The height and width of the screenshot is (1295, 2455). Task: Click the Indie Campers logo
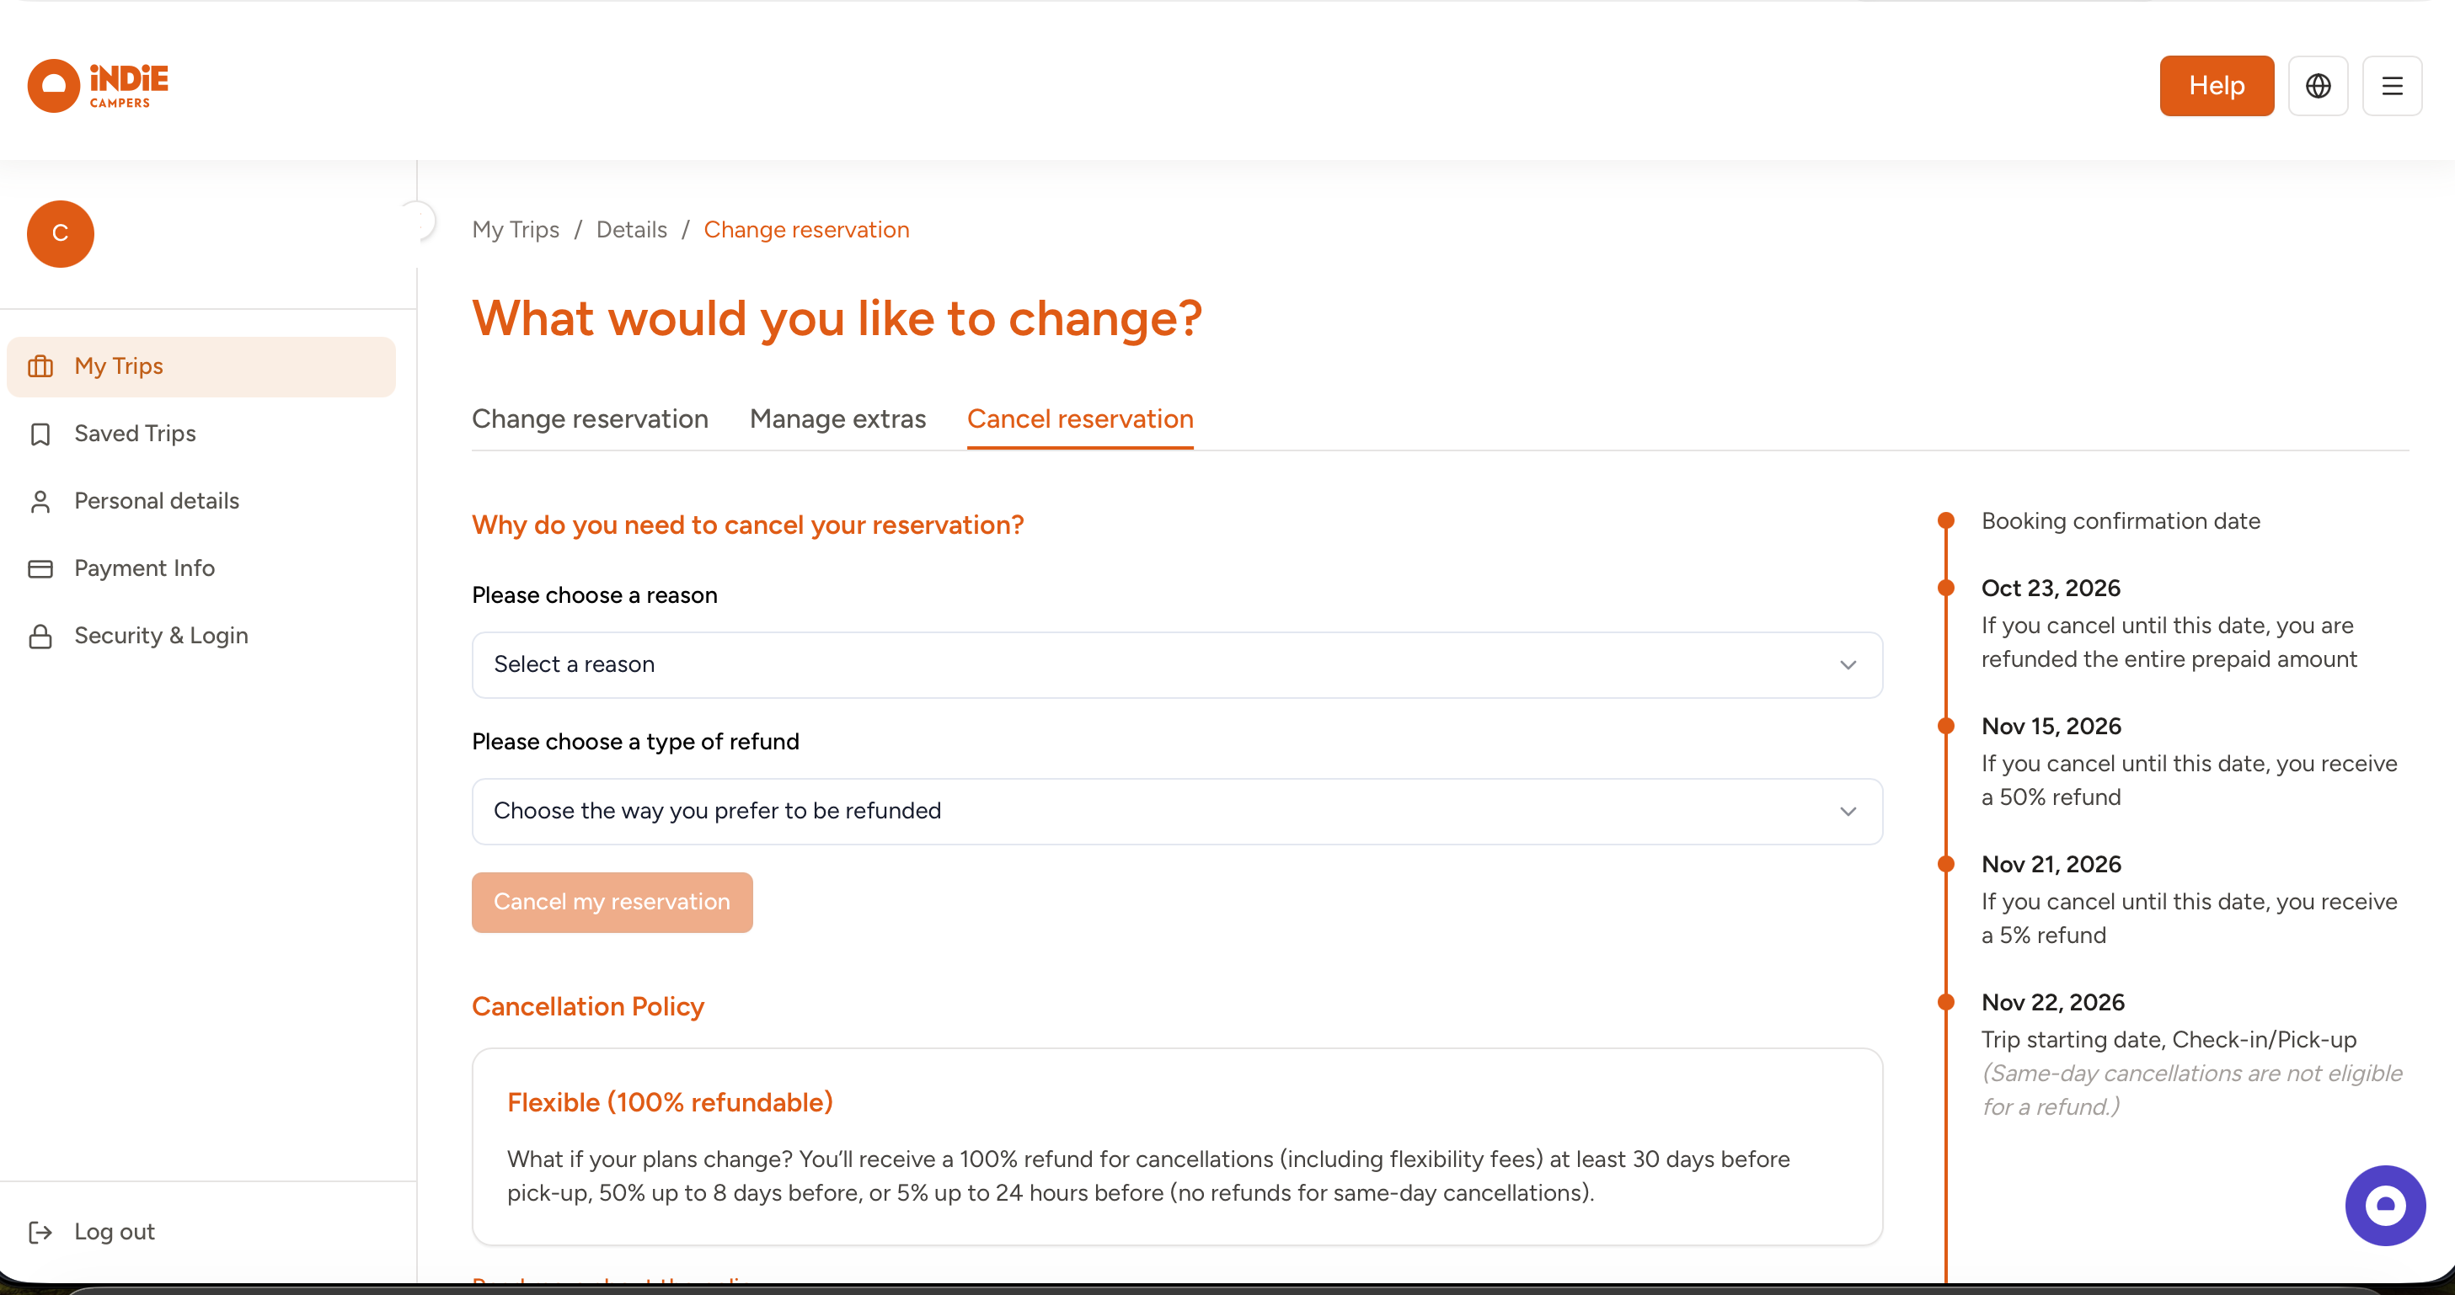99,86
